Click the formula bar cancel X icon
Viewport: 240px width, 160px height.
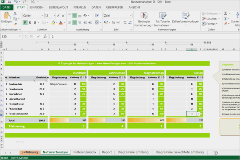(32, 36)
